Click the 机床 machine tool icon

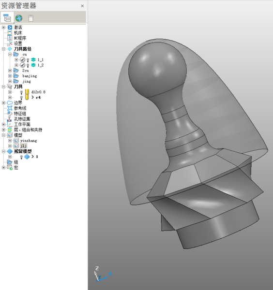pyautogui.click(x=9, y=32)
